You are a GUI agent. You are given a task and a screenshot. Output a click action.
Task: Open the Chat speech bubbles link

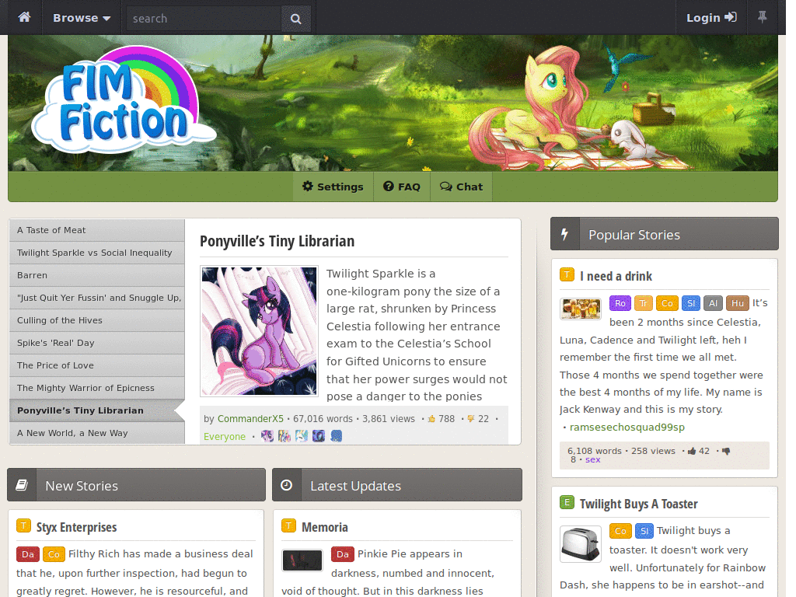(x=462, y=187)
